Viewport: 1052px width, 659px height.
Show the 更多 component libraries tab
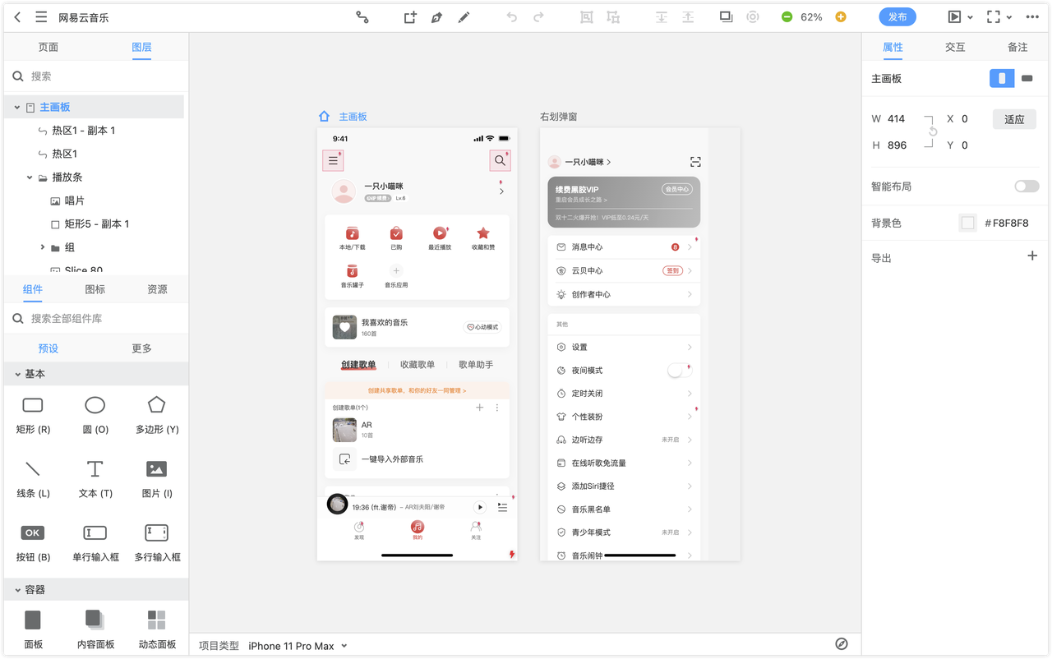tap(142, 348)
